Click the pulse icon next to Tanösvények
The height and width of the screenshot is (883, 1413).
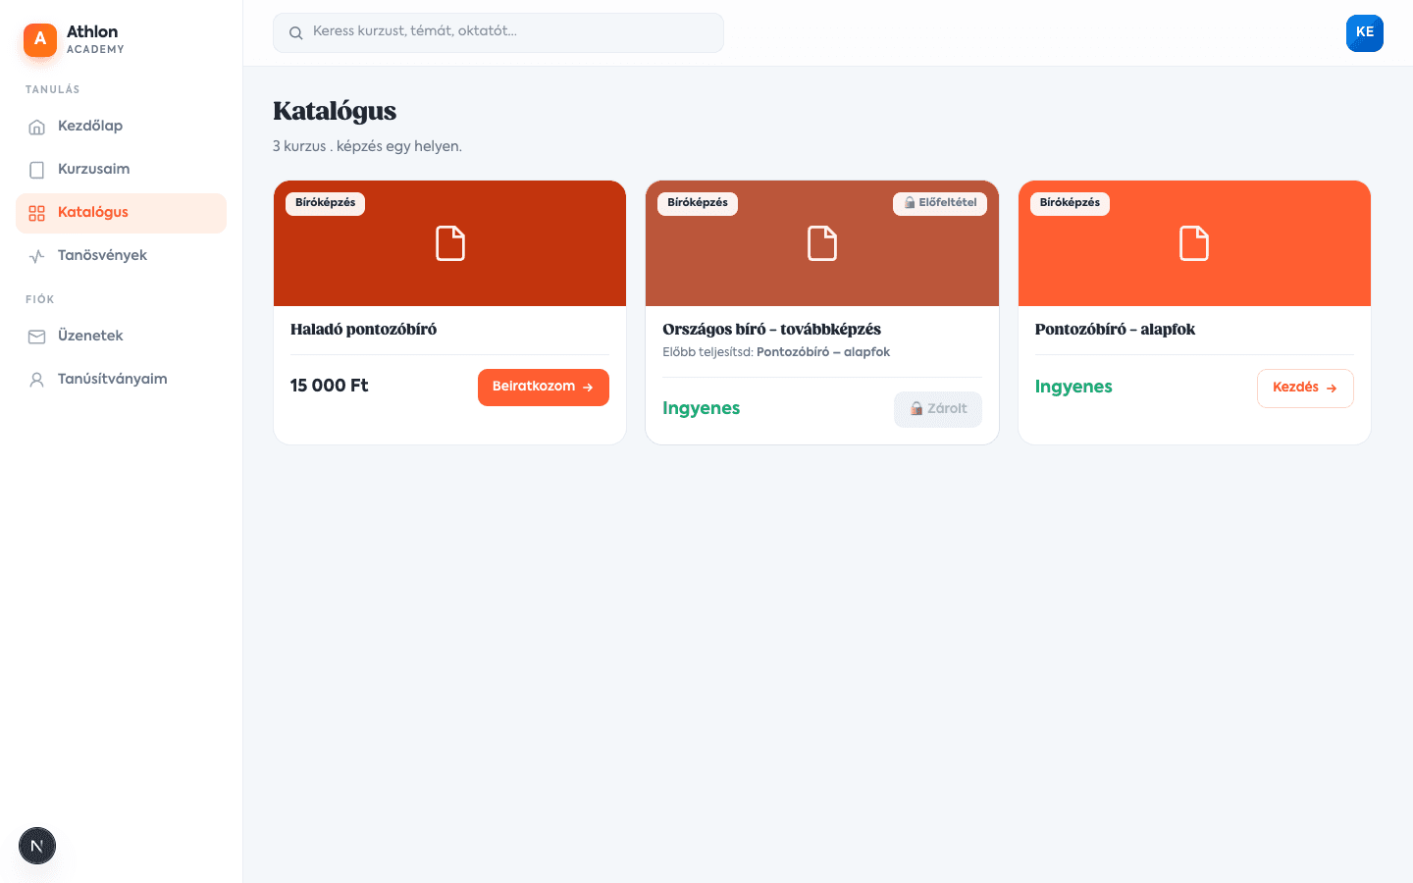pos(37,256)
